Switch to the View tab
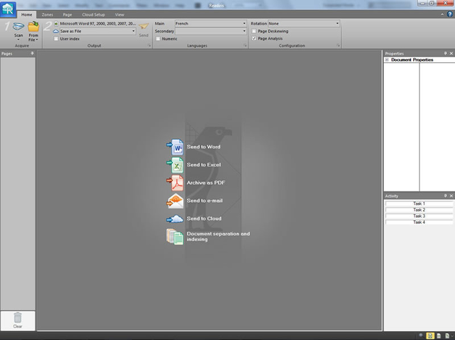This screenshot has height=340, width=455. (x=119, y=14)
